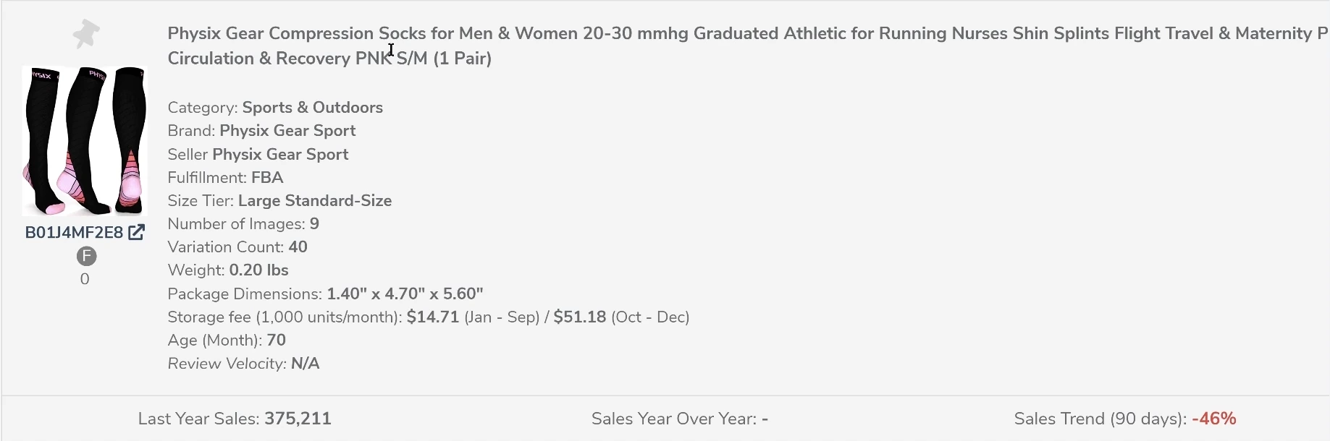Click the Sales Year Over Year label
The width and height of the screenshot is (1330, 441).
coord(673,419)
